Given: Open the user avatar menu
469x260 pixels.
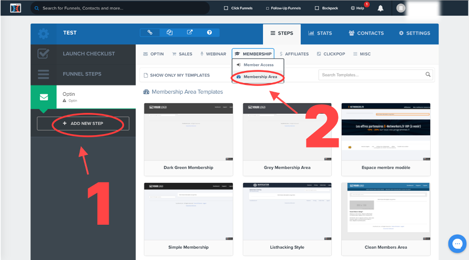Looking at the screenshot, I should 401,8.
